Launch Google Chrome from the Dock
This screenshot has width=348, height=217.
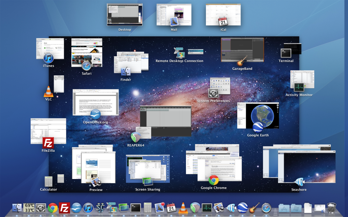[x=53, y=208]
